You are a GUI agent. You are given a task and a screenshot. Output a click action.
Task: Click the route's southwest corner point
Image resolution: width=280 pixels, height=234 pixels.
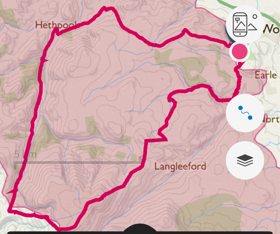tap(10, 210)
